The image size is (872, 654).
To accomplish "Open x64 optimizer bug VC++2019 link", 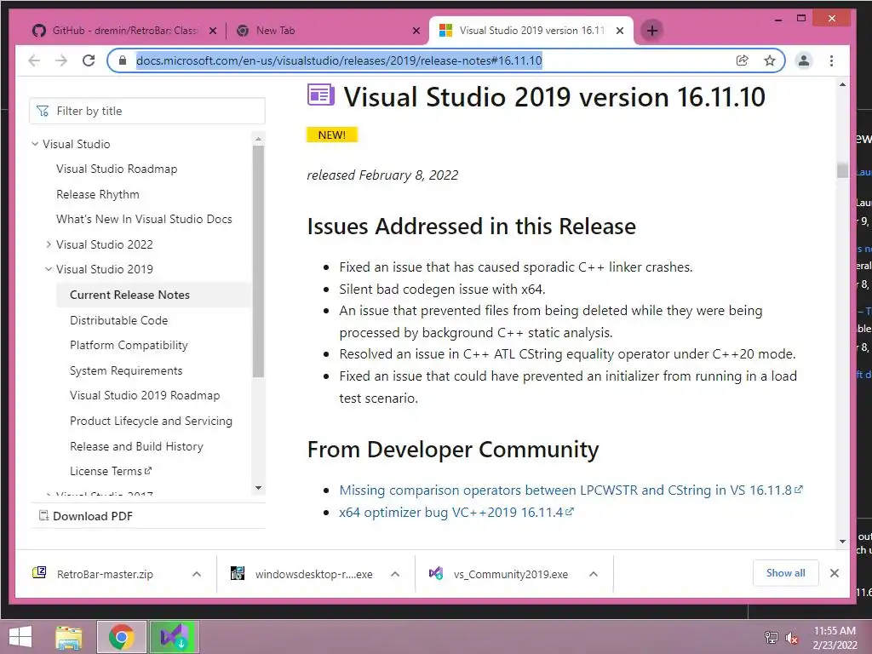I will coord(456,512).
